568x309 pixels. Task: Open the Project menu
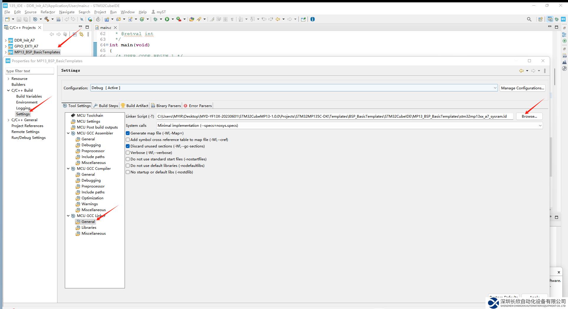pyautogui.click(x=100, y=12)
